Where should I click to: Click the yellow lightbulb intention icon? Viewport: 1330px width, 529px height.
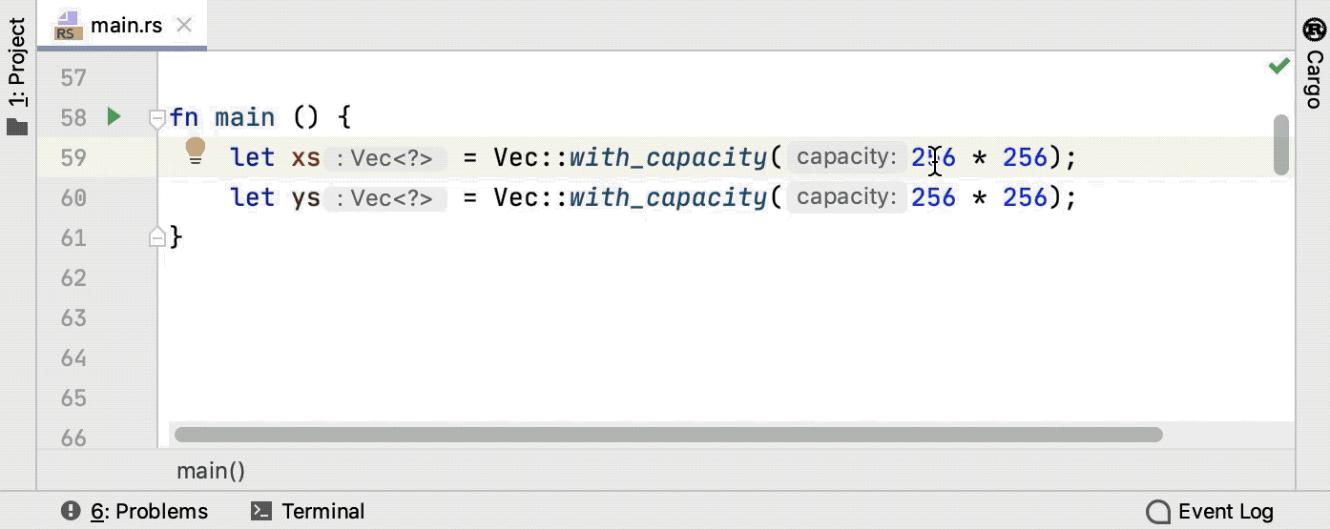[x=195, y=151]
